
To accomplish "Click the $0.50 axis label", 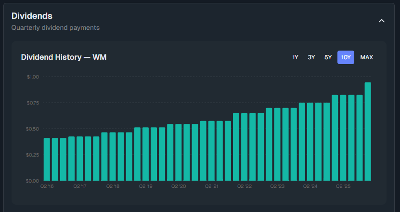I will [x=32, y=129].
